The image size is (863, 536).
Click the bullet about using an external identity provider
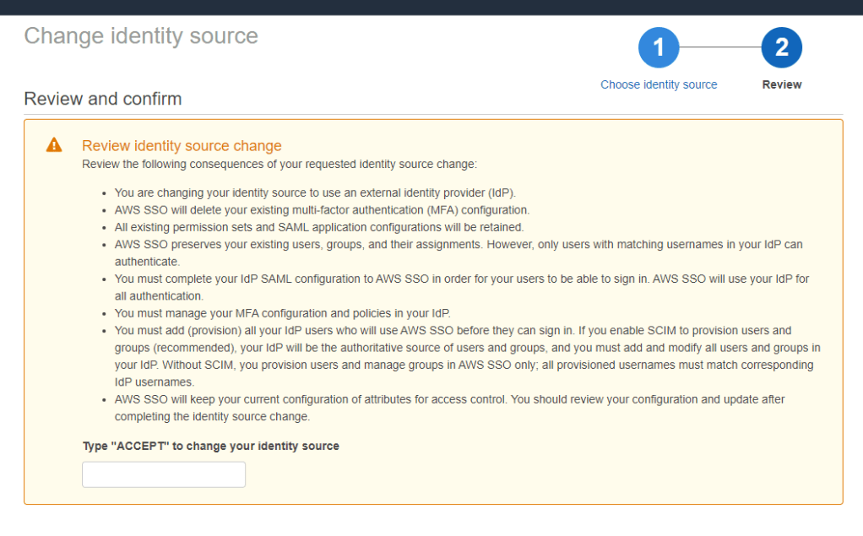coord(315,192)
